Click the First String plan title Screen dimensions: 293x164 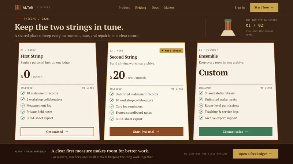pos(31,56)
